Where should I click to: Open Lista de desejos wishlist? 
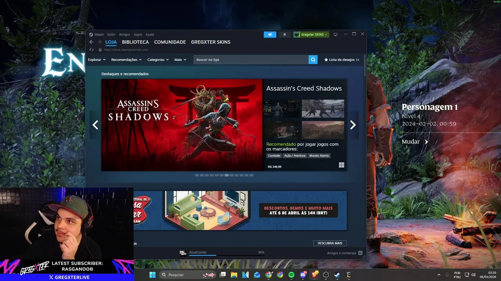pos(342,60)
